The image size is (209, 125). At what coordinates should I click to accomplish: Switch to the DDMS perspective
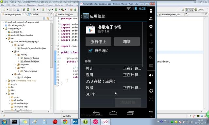pos(199,10)
